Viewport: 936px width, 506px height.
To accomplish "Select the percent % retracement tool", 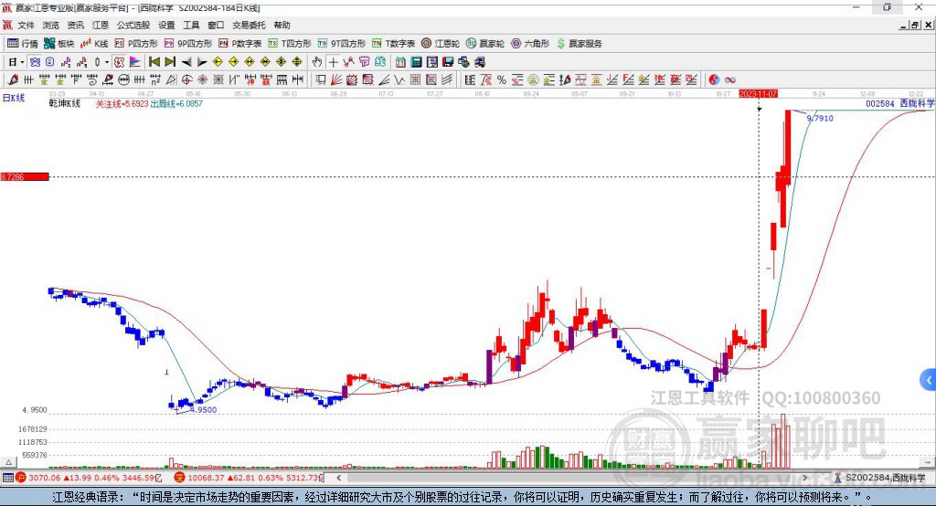I will tap(502, 80).
